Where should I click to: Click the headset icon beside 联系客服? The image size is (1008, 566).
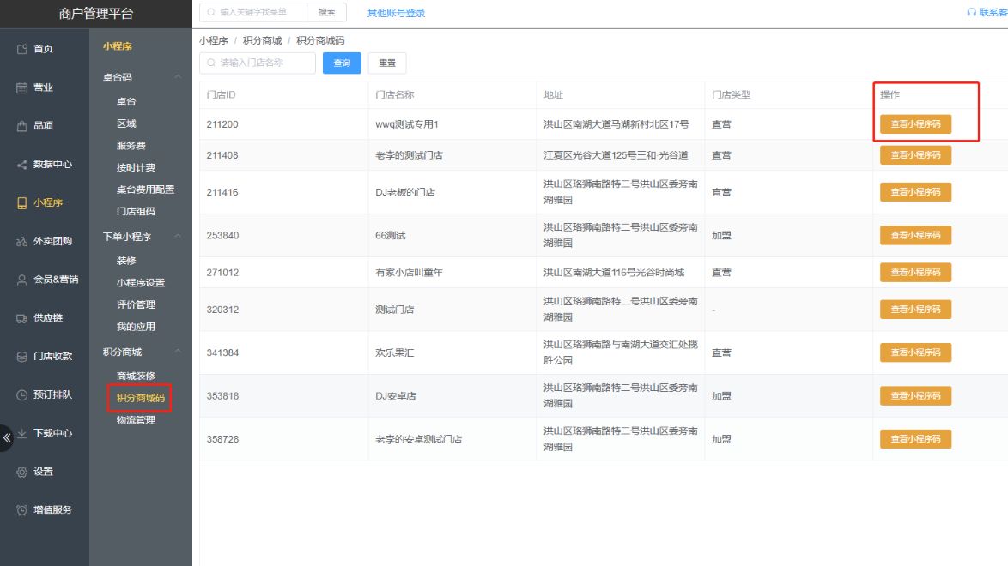[x=971, y=12]
